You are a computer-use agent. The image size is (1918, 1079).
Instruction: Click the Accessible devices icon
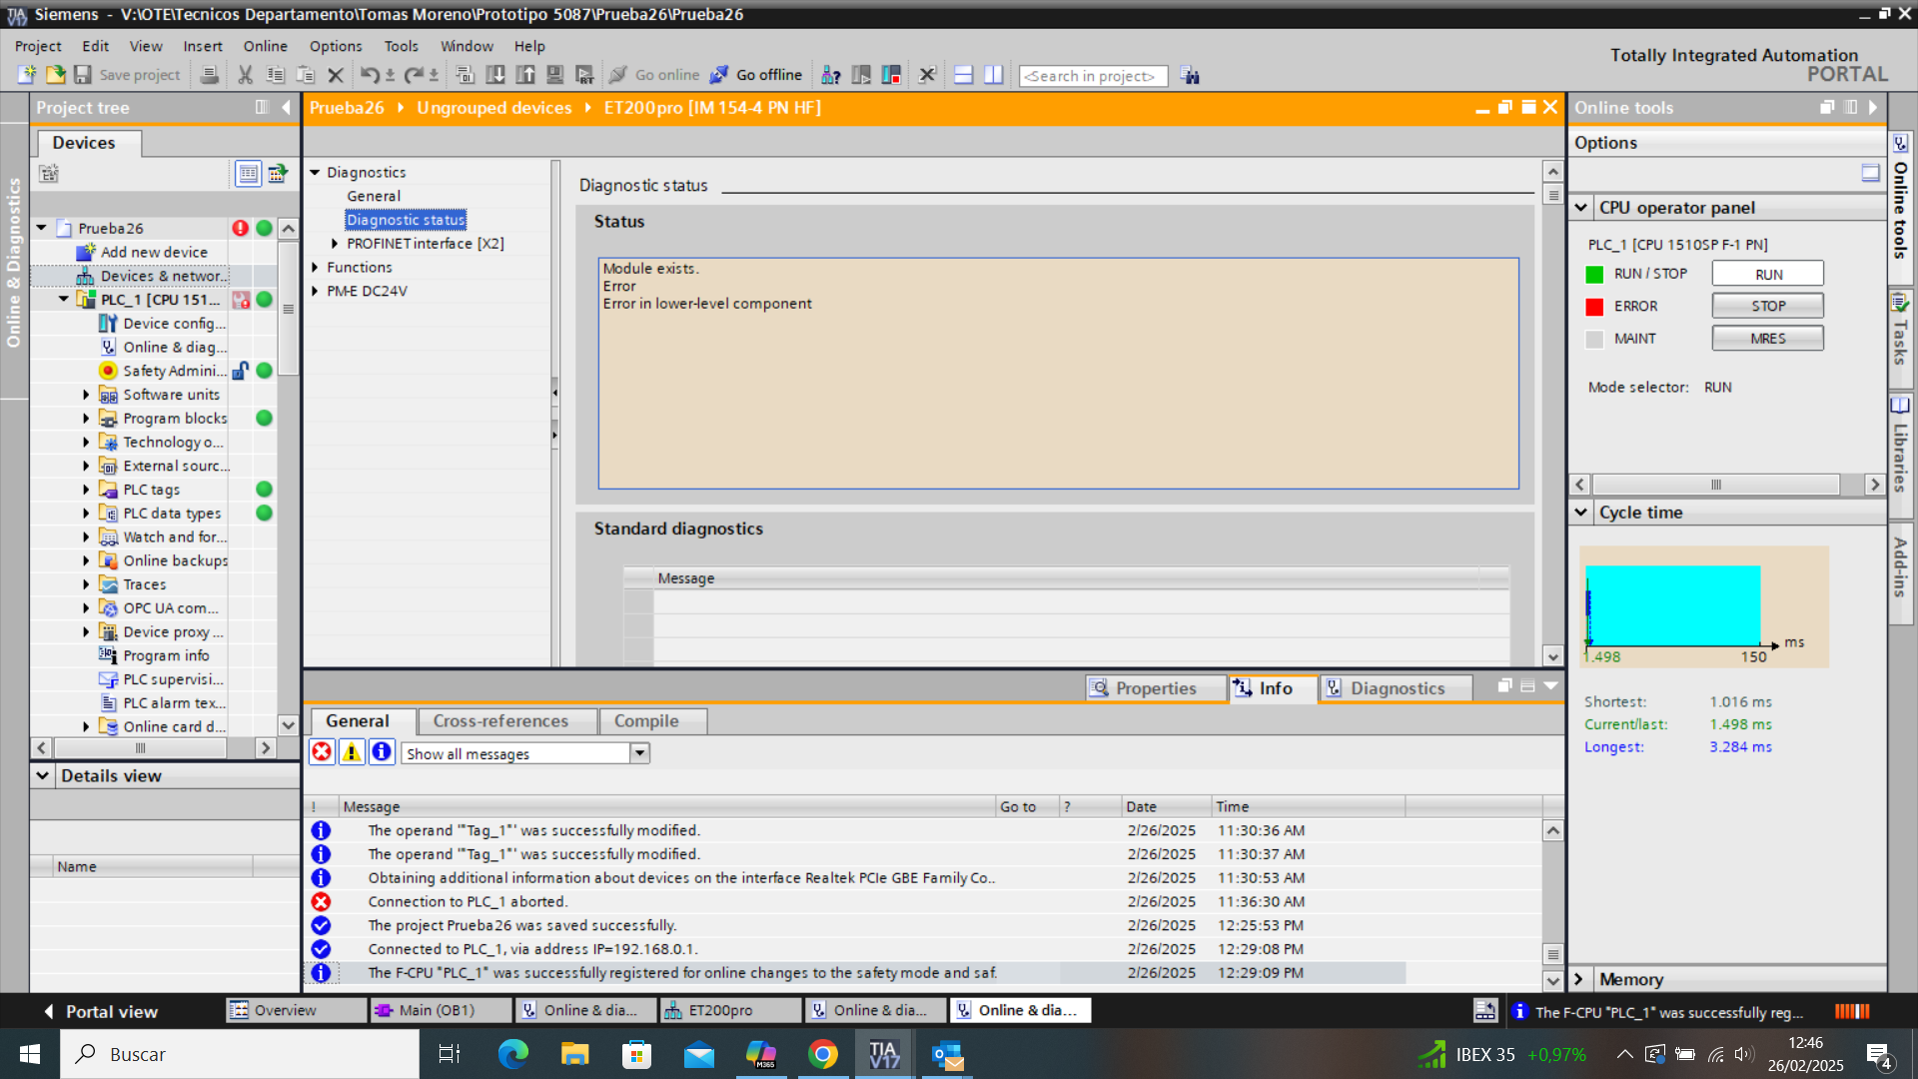click(x=830, y=75)
